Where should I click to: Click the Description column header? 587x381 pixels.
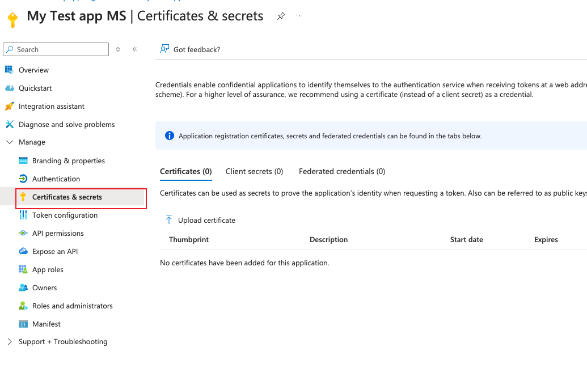tap(329, 239)
